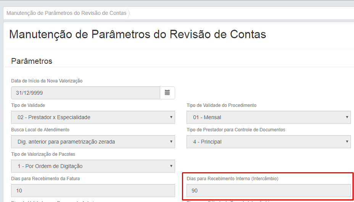The width and height of the screenshot is (354, 202).
Task: Click the page title Manutenção de Parâmetros
Action: click(137, 35)
